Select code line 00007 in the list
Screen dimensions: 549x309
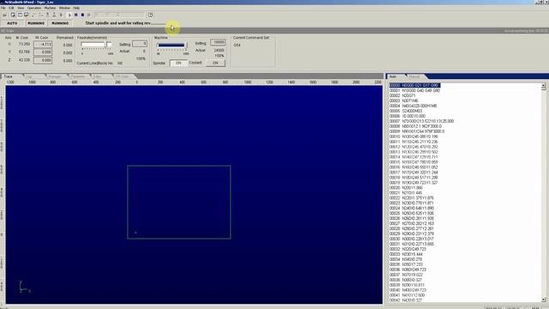click(x=421, y=121)
